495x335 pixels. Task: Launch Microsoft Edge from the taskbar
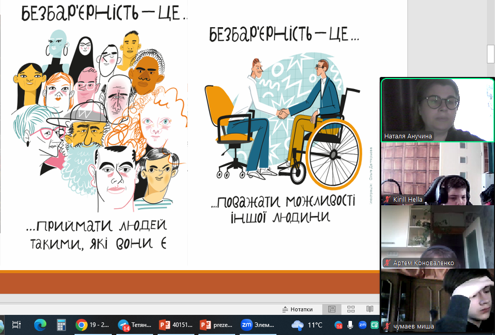40,324
